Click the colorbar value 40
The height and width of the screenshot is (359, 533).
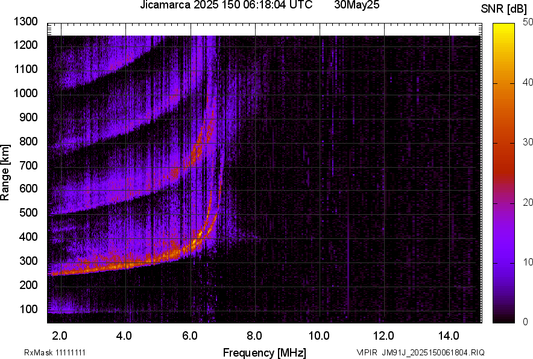pyautogui.click(x=528, y=82)
